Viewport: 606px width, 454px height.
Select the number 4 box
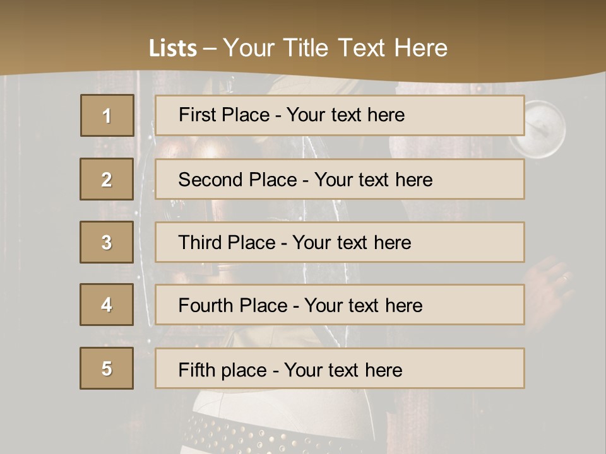pos(107,305)
